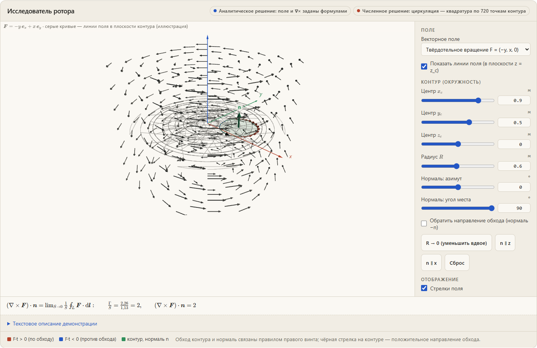Click the ОТОБРАЖЕНИЕ section heading
This screenshot has width=537, height=348.
(x=440, y=280)
